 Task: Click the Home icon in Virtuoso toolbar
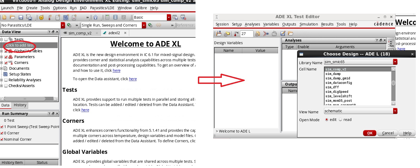coord(96,17)
